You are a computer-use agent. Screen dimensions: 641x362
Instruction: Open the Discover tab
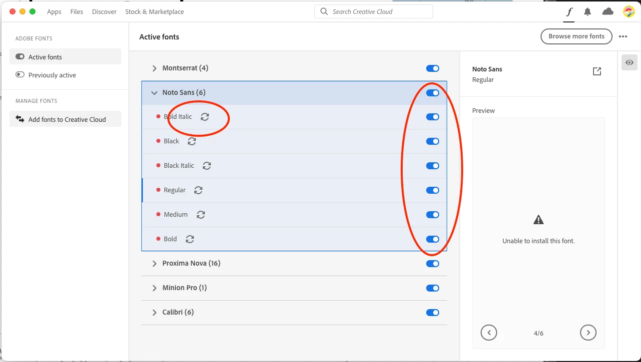click(104, 11)
